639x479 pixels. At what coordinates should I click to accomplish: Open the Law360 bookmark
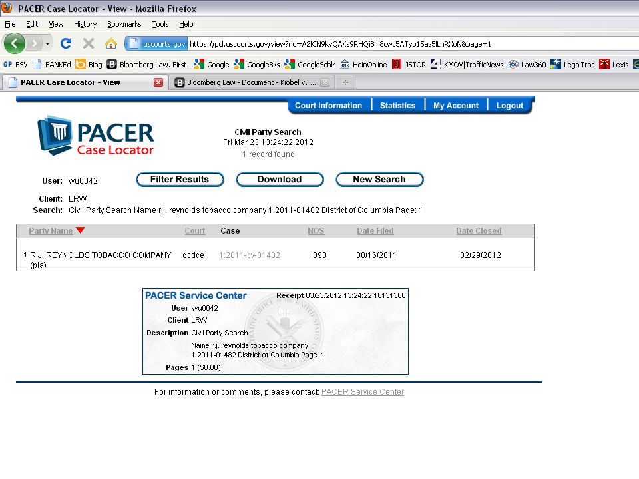[527, 65]
